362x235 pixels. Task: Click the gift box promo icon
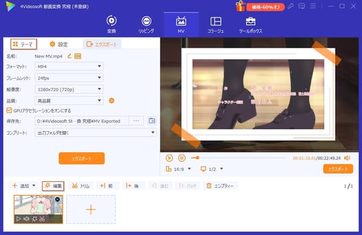pos(240,6)
